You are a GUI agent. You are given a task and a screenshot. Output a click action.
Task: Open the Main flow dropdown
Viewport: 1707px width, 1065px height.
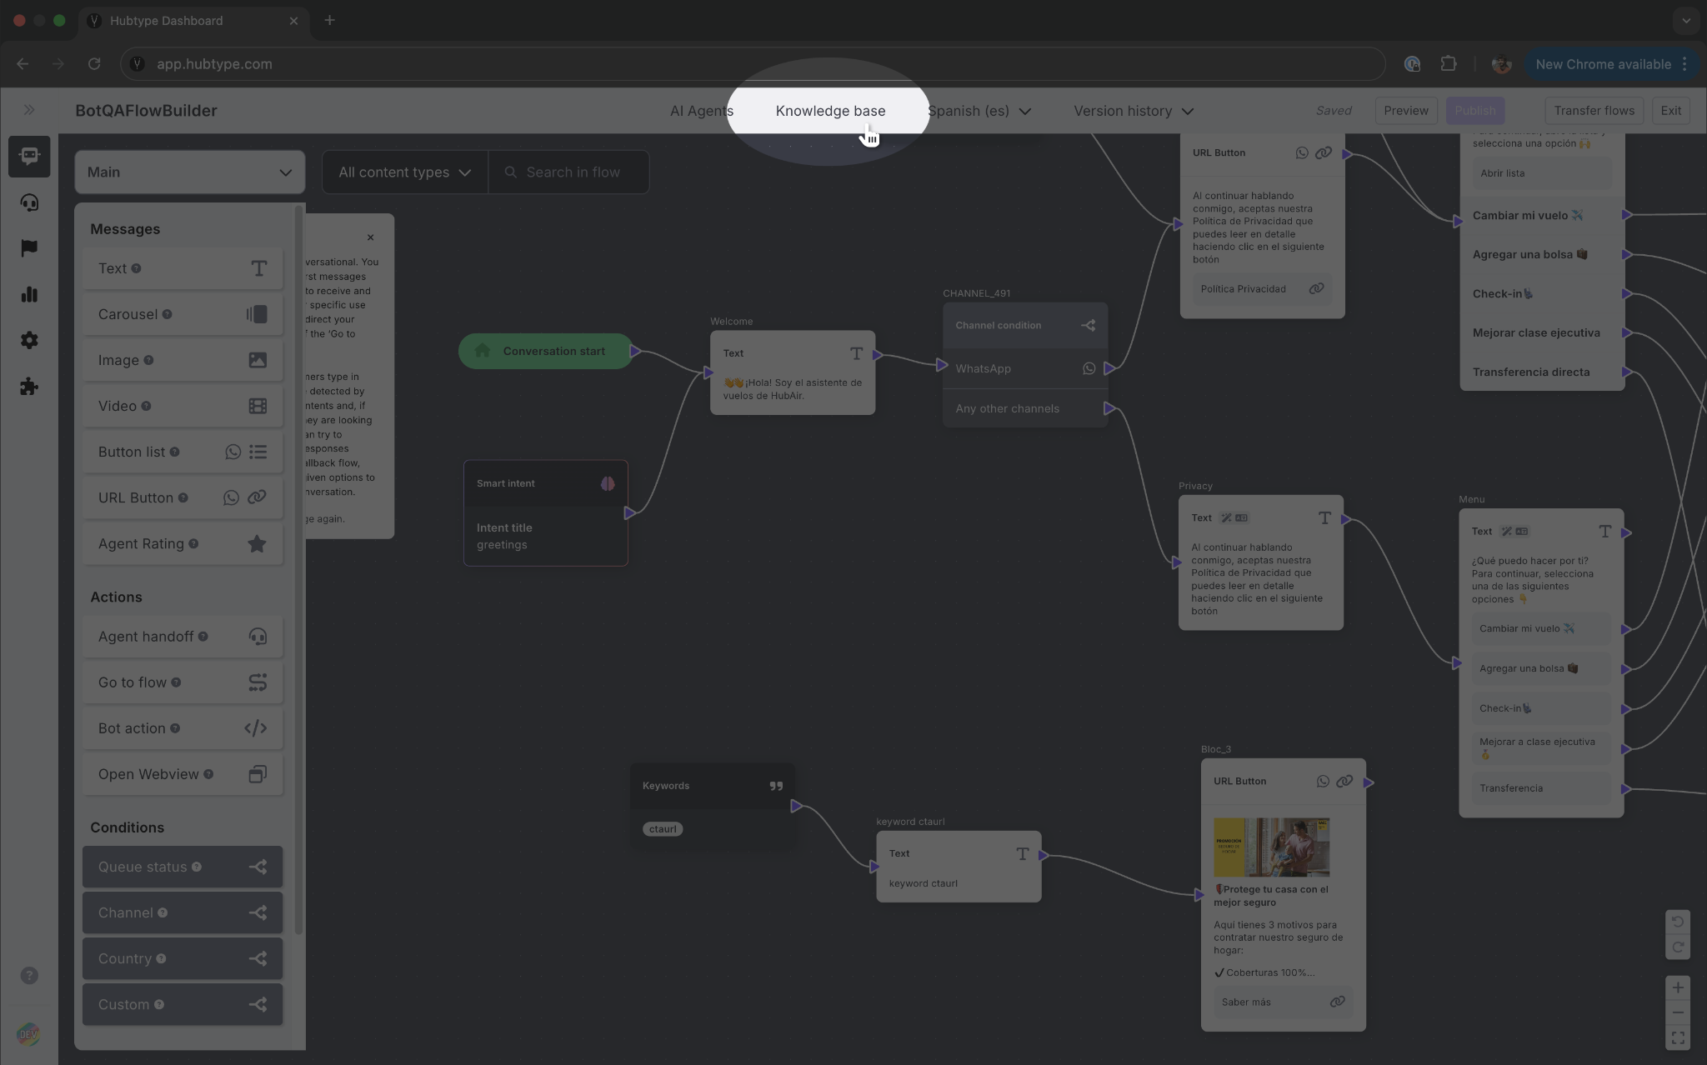(x=189, y=172)
